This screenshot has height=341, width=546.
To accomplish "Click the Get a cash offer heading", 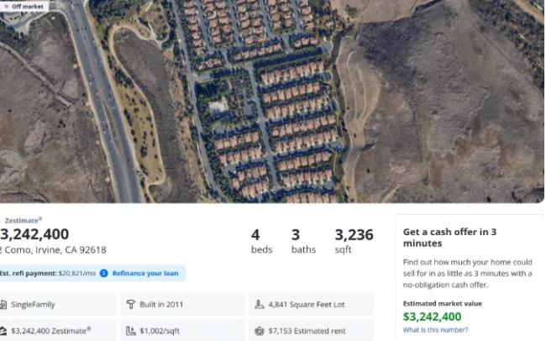I will click(x=449, y=238).
